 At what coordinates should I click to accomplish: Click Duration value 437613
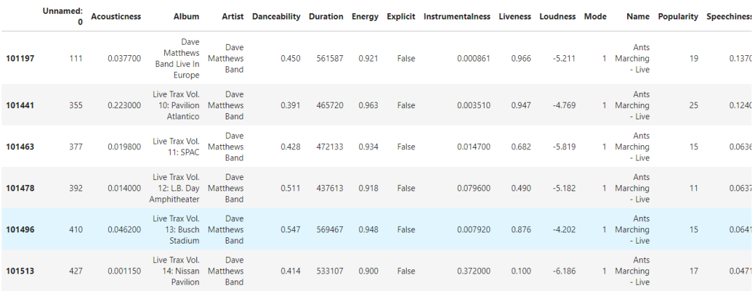[x=330, y=188]
